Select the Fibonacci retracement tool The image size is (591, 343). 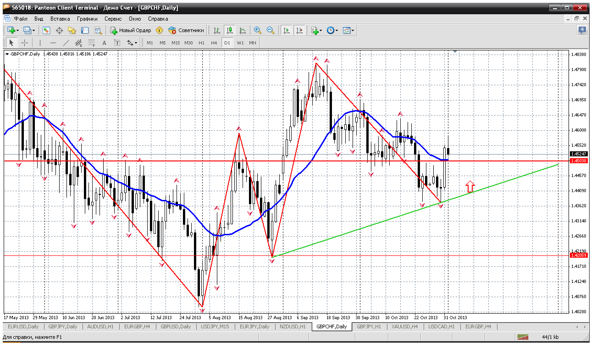click(x=92, y=43)
